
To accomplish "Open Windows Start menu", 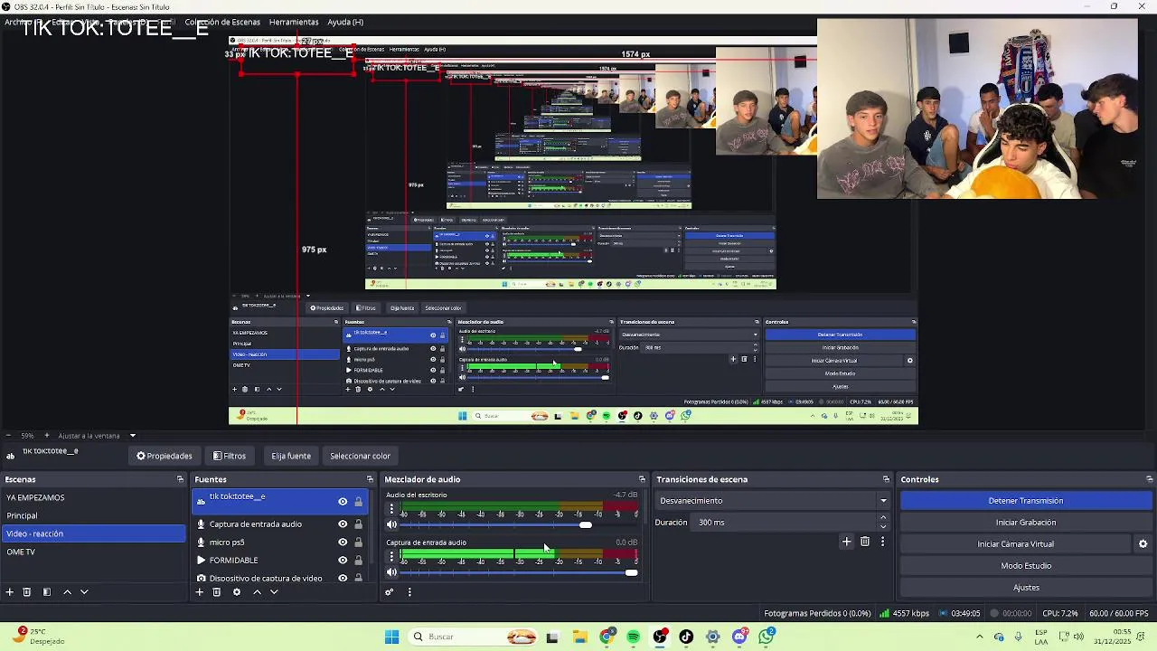I will pos(391,637).
